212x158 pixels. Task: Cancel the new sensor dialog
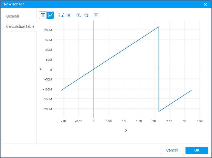(172, 150)
